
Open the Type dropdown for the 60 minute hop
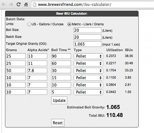tap(88, 63)
